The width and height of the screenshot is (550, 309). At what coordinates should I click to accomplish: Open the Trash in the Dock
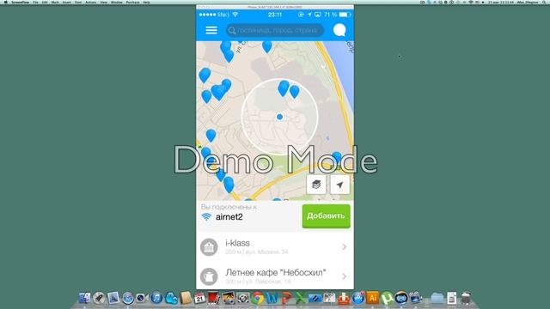tap(466, 298)
